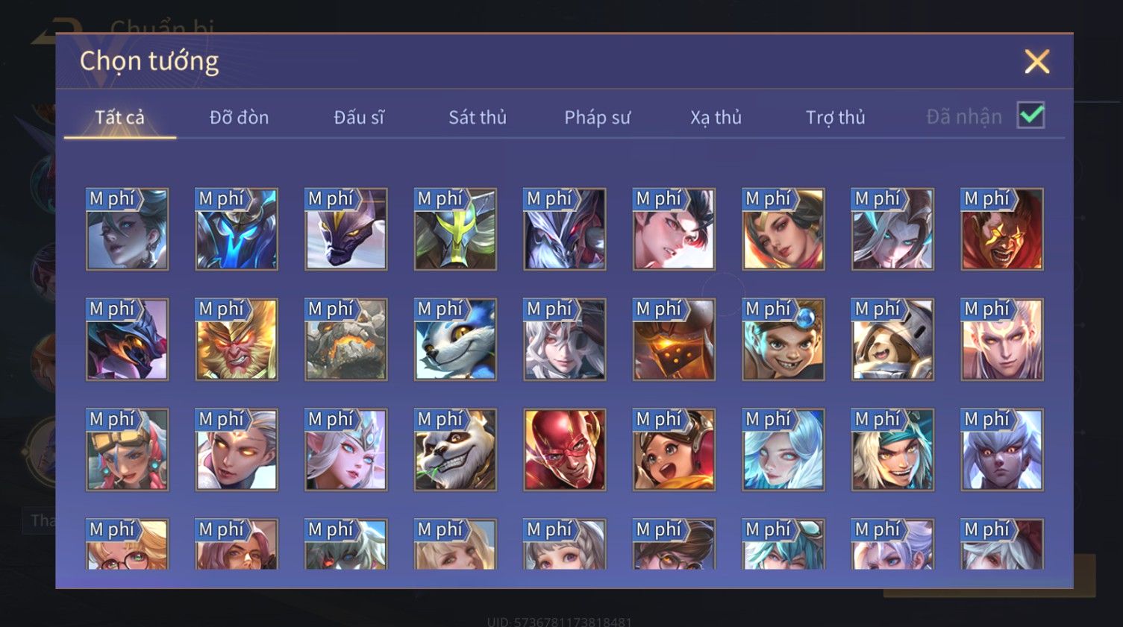Pick the golden Monkey King hero

(237, 339)
